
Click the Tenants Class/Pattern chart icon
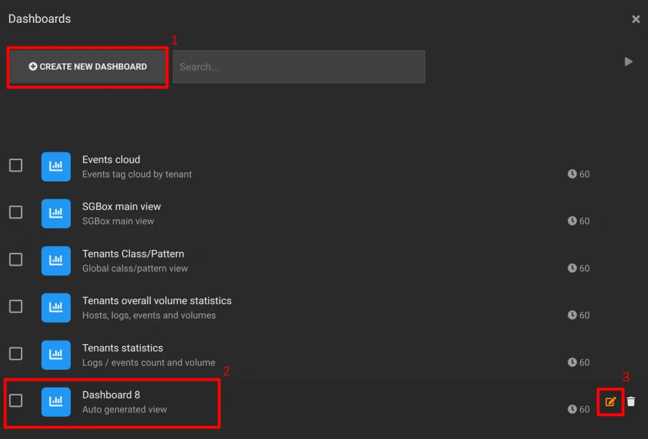coord(56,261)
